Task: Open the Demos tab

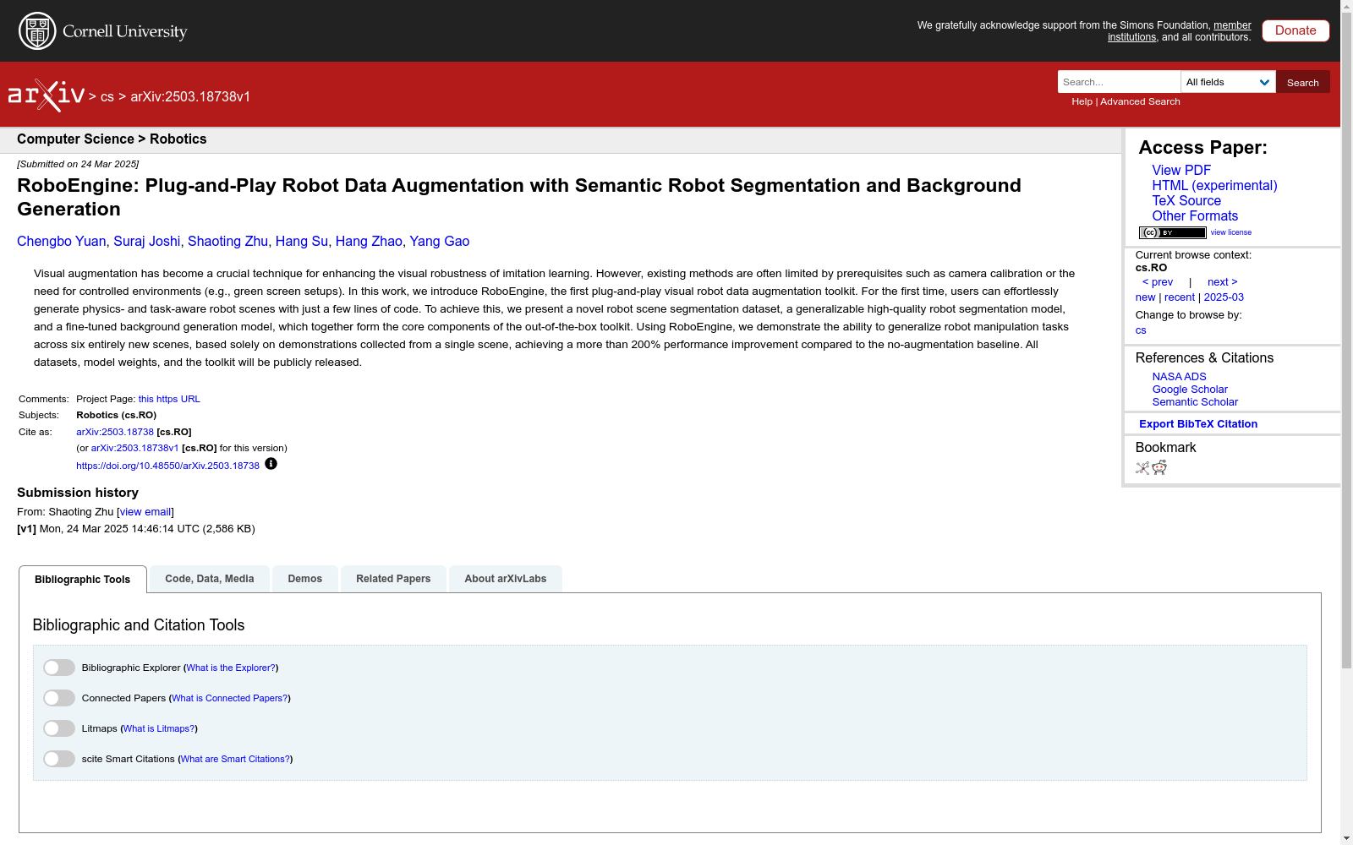Action: 305,579
